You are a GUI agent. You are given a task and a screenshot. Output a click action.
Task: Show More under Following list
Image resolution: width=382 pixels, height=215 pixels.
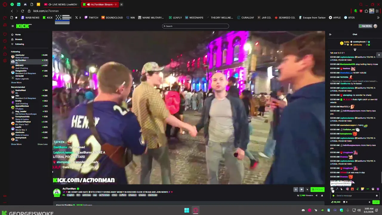pyautogui.click(x=16, y=83)
